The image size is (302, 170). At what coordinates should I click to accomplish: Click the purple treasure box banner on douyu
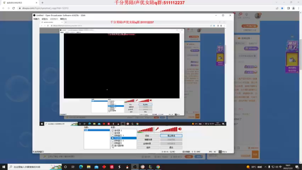pyautogui.click(x=292, y=57)
